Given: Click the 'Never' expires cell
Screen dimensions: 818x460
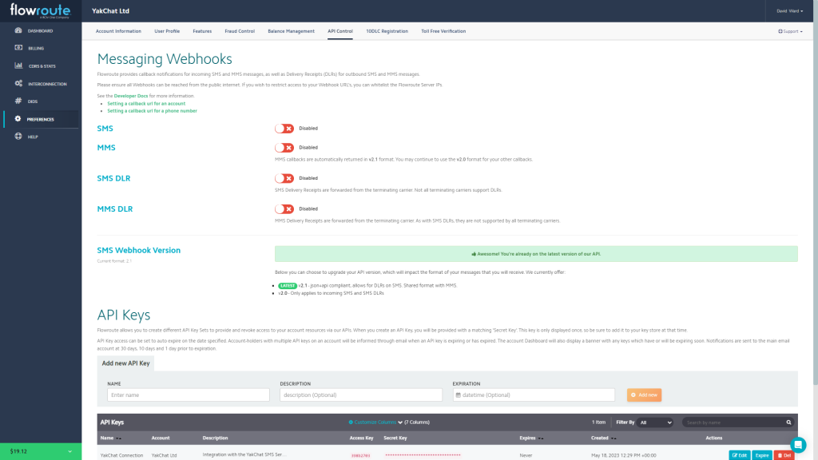Looking at the screenshot, I should (526, 455).
